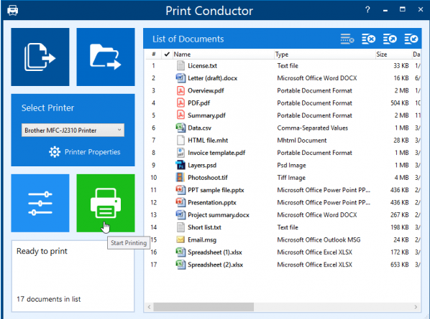Click the Excel icon of Spreadsheet (1).xlsx
This screenshot has width=430, height=319.
pyautogui.click(x=180, y=252)
